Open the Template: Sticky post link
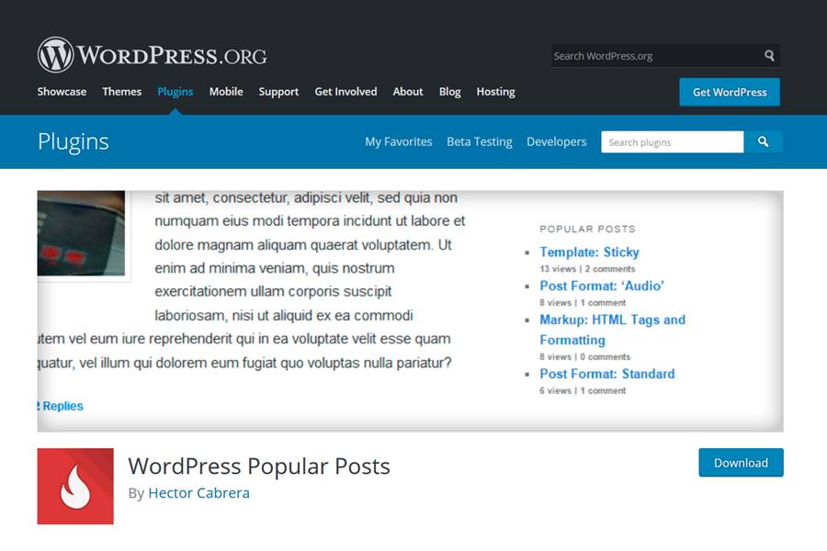Viewport: 827px width, 551px height. coord(589,252)
